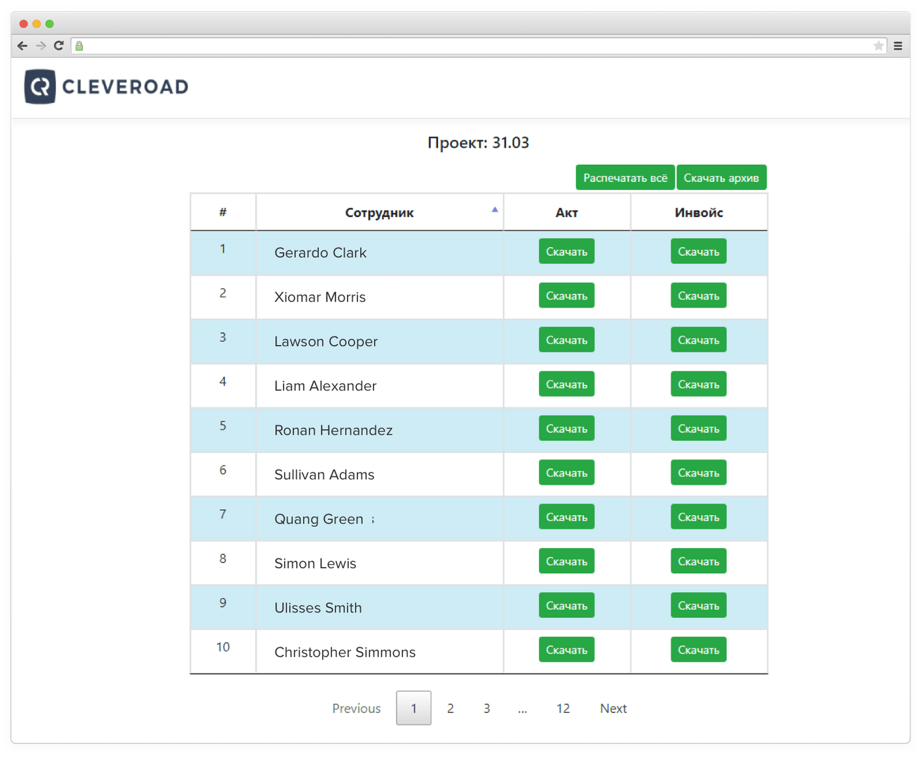The height and width of the screenshot is (757, 923).
Task: Click the name Gerardo Clark
Action: point(321,253)
